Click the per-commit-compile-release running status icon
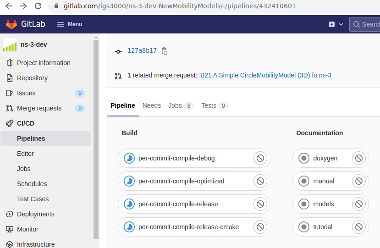The width and height of the screenshot is (380, 248). [129, 204]
